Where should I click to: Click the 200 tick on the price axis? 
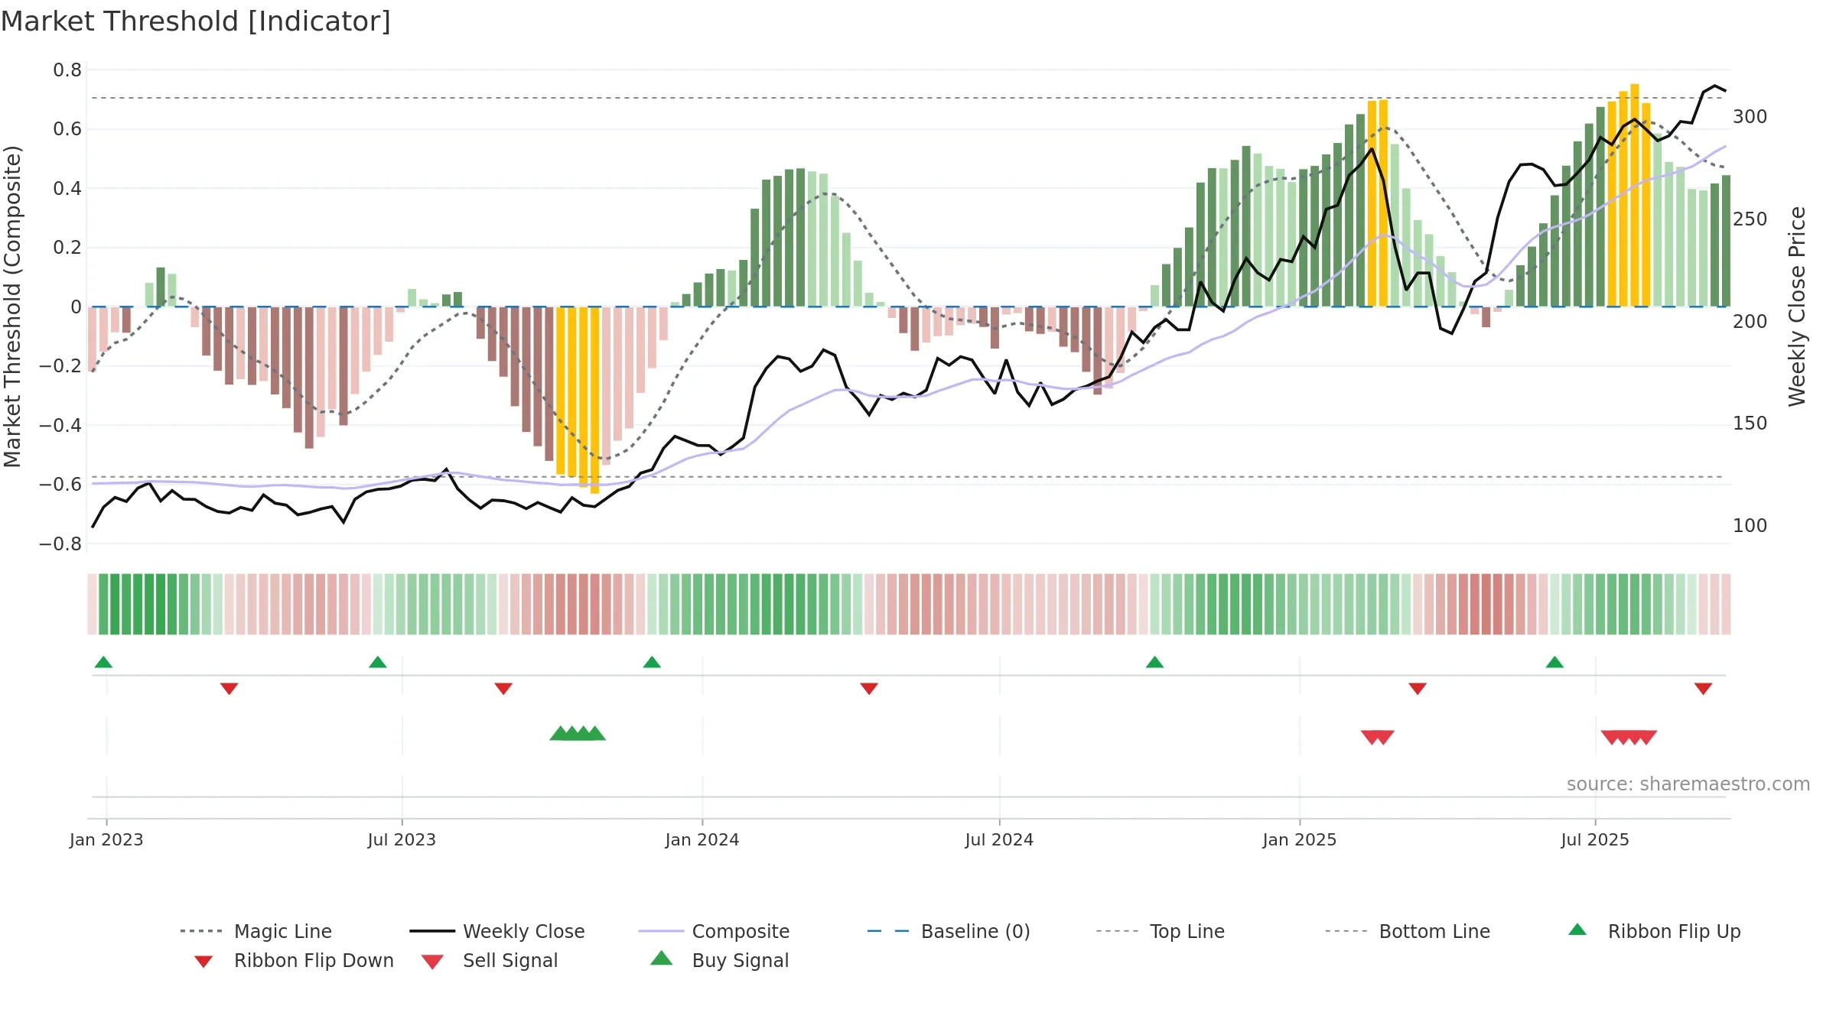click(x=1750, y=322)
